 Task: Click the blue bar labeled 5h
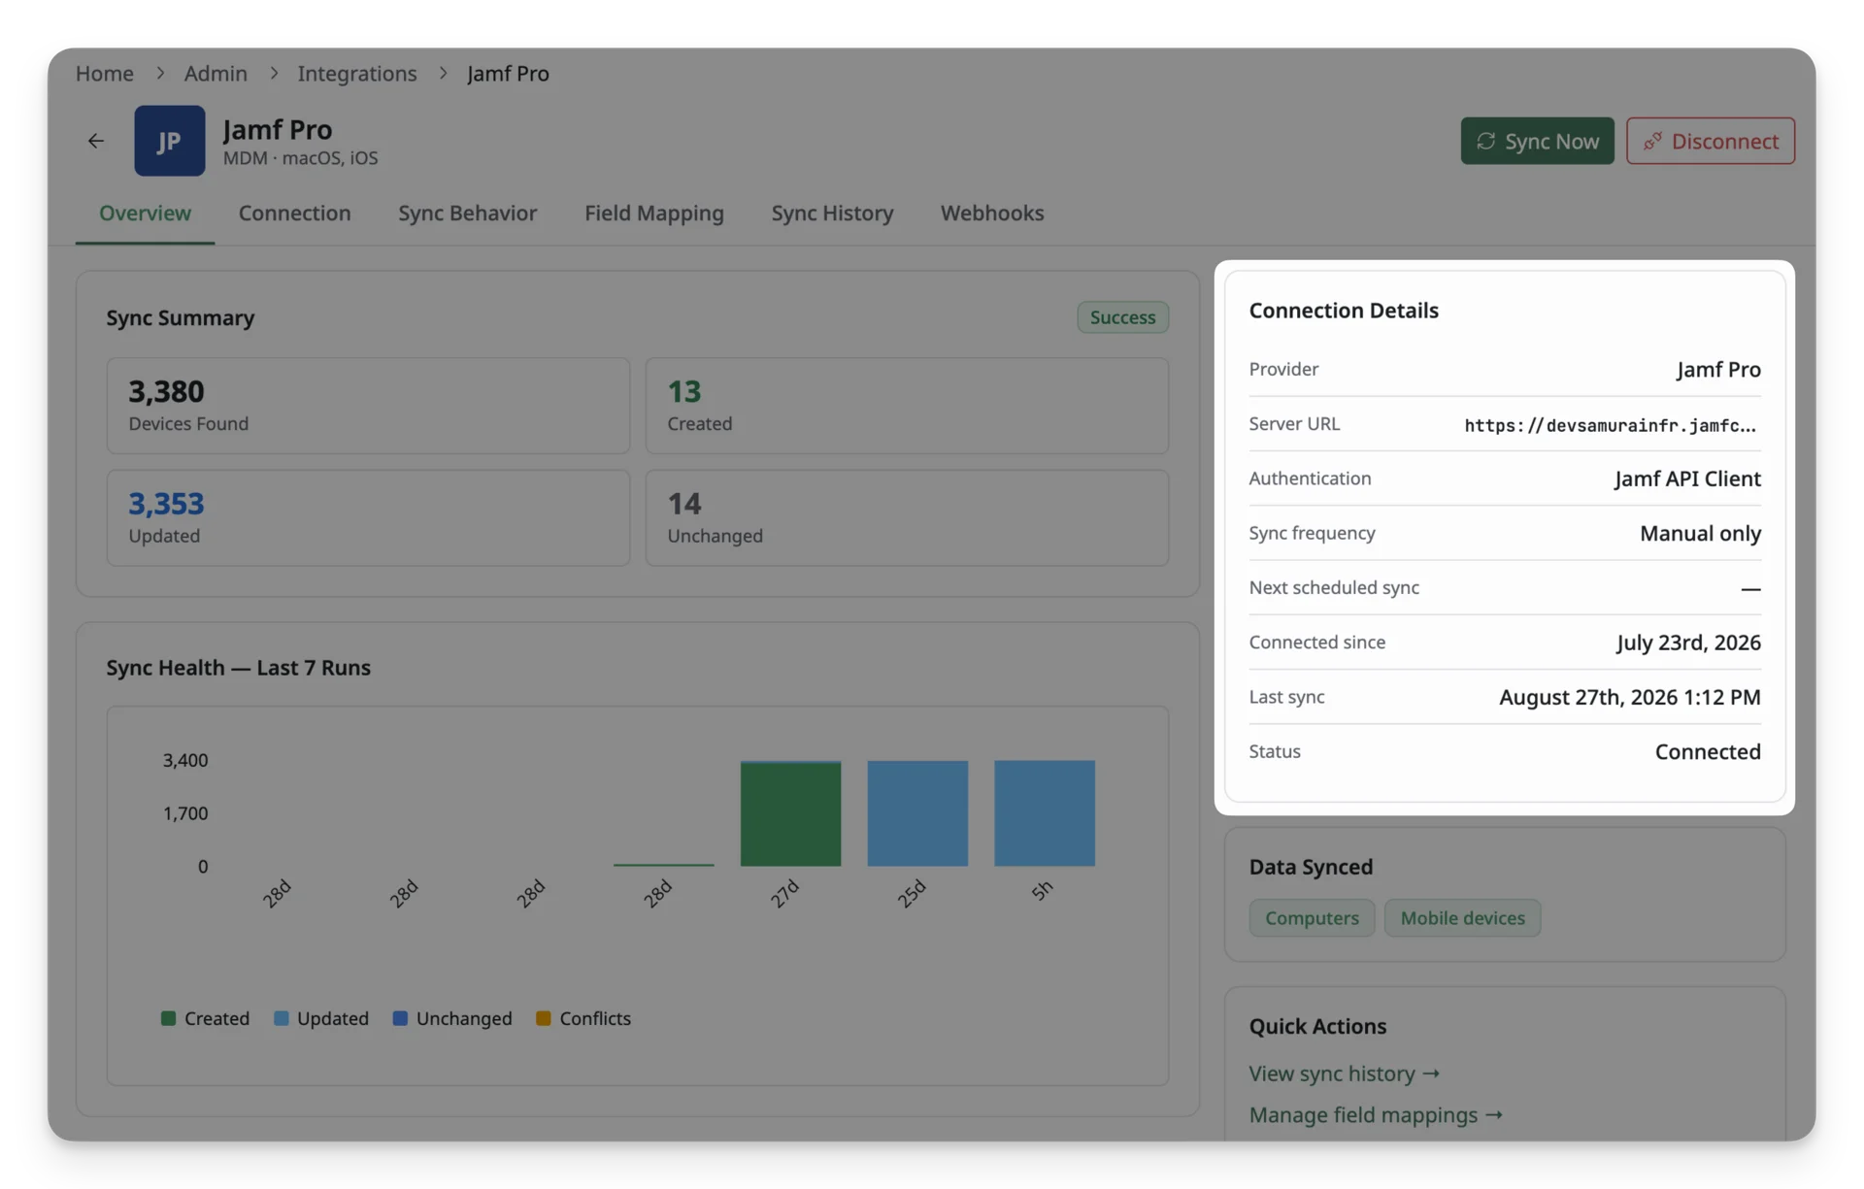point(1044,813)
